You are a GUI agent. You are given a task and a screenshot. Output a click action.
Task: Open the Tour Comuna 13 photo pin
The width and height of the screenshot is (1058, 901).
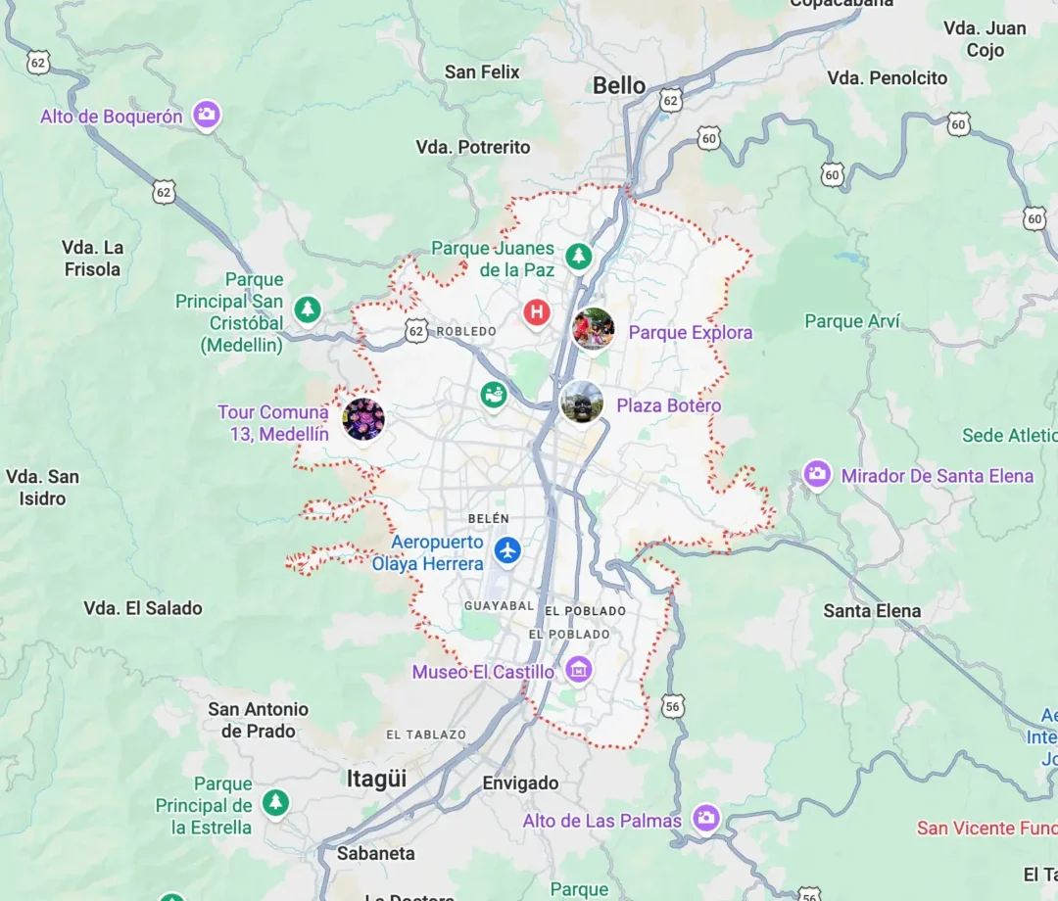point(363,419)
